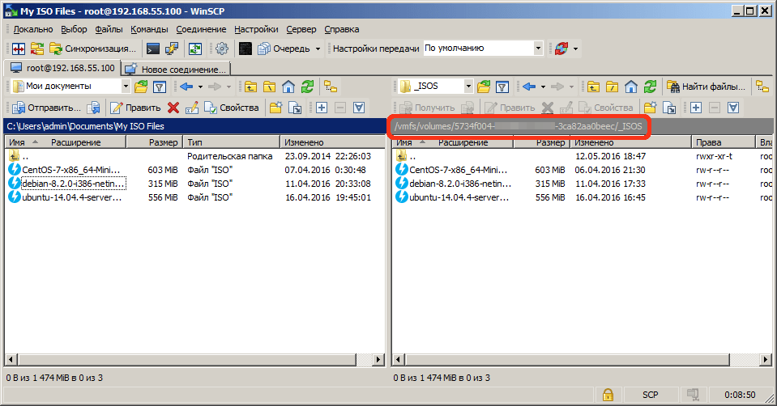This screenshot has width=777, height=406.
Task: Go to parent directory in local panel
Action: (250, 87)
